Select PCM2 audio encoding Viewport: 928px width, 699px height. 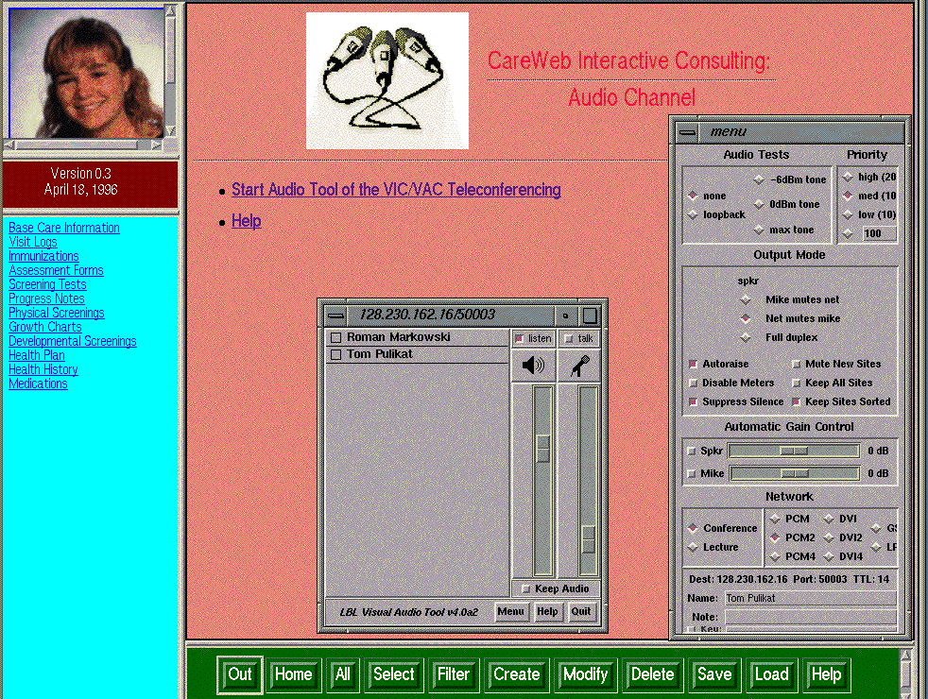pos(775,537)
